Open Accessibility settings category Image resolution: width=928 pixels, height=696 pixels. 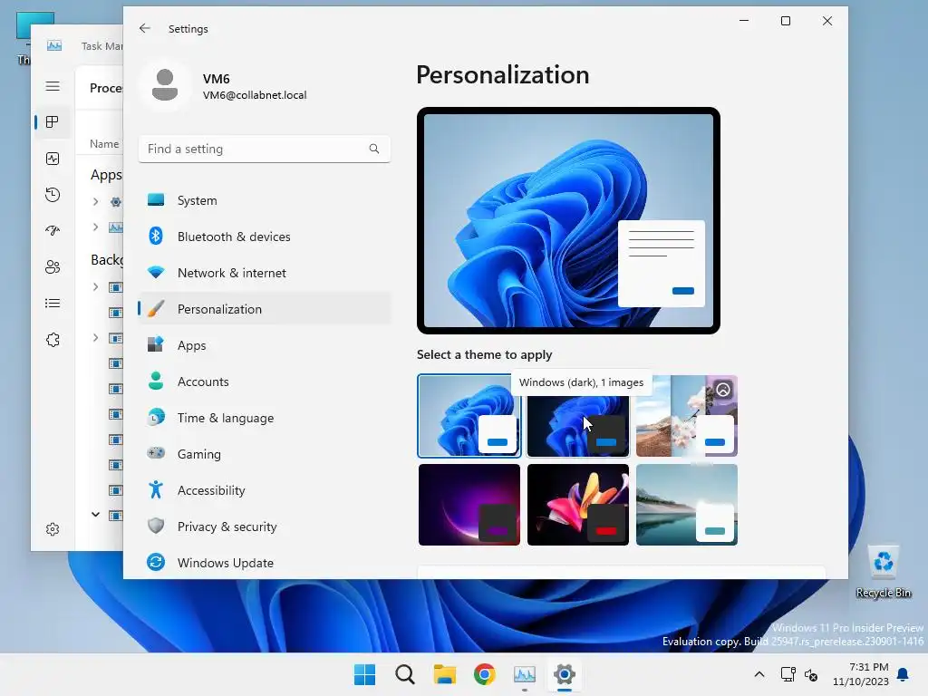[x=265, y=490]
